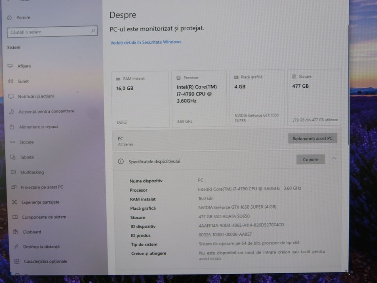The image size is (377, 283).
Task: Click the Sunet speaker icon
Action: (11, 81)
